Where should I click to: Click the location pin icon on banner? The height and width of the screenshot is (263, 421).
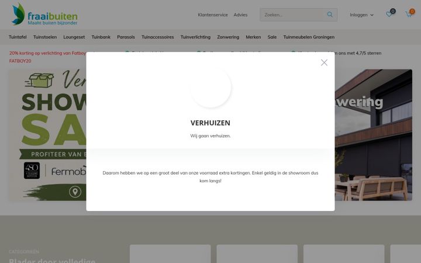click(x=75, y=192)
